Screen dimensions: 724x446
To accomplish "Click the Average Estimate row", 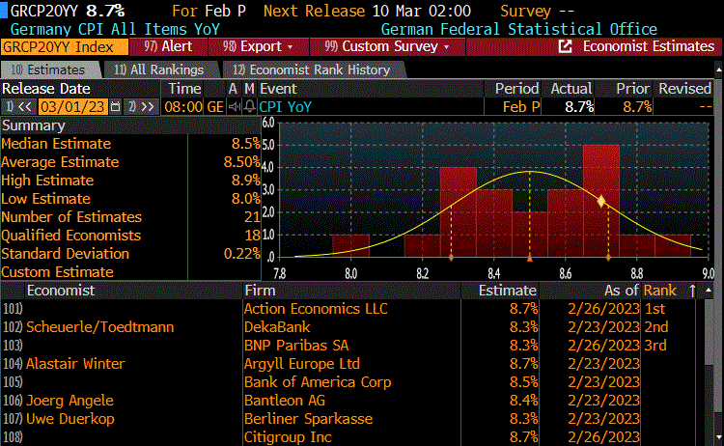I will 131,162.
